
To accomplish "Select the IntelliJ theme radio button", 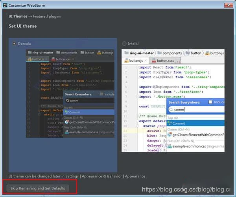I will [x=124, y=44].
